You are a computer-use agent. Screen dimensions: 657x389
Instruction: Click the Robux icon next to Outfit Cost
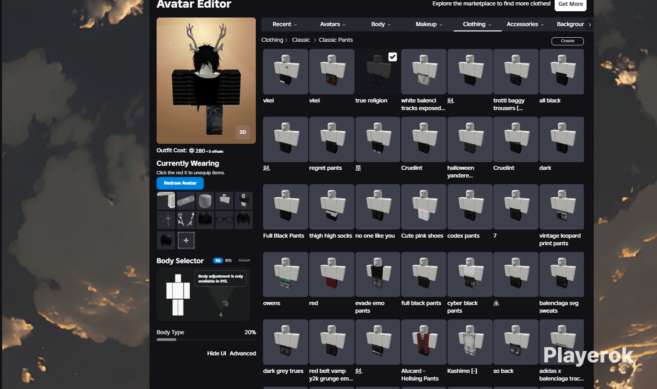click(192, 151)
